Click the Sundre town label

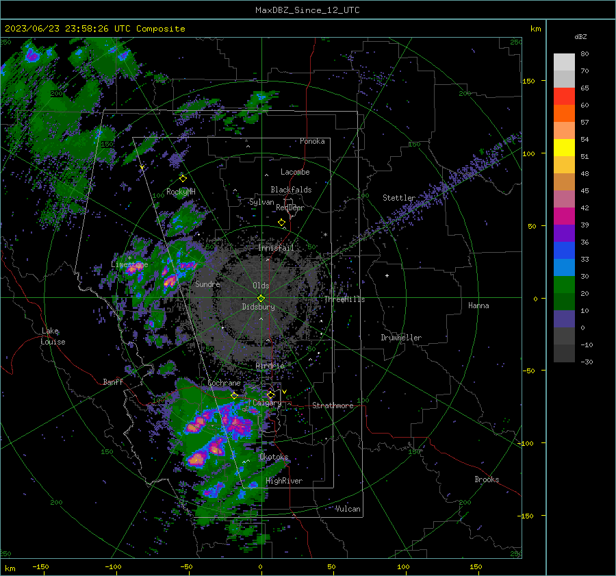(207, 284)
